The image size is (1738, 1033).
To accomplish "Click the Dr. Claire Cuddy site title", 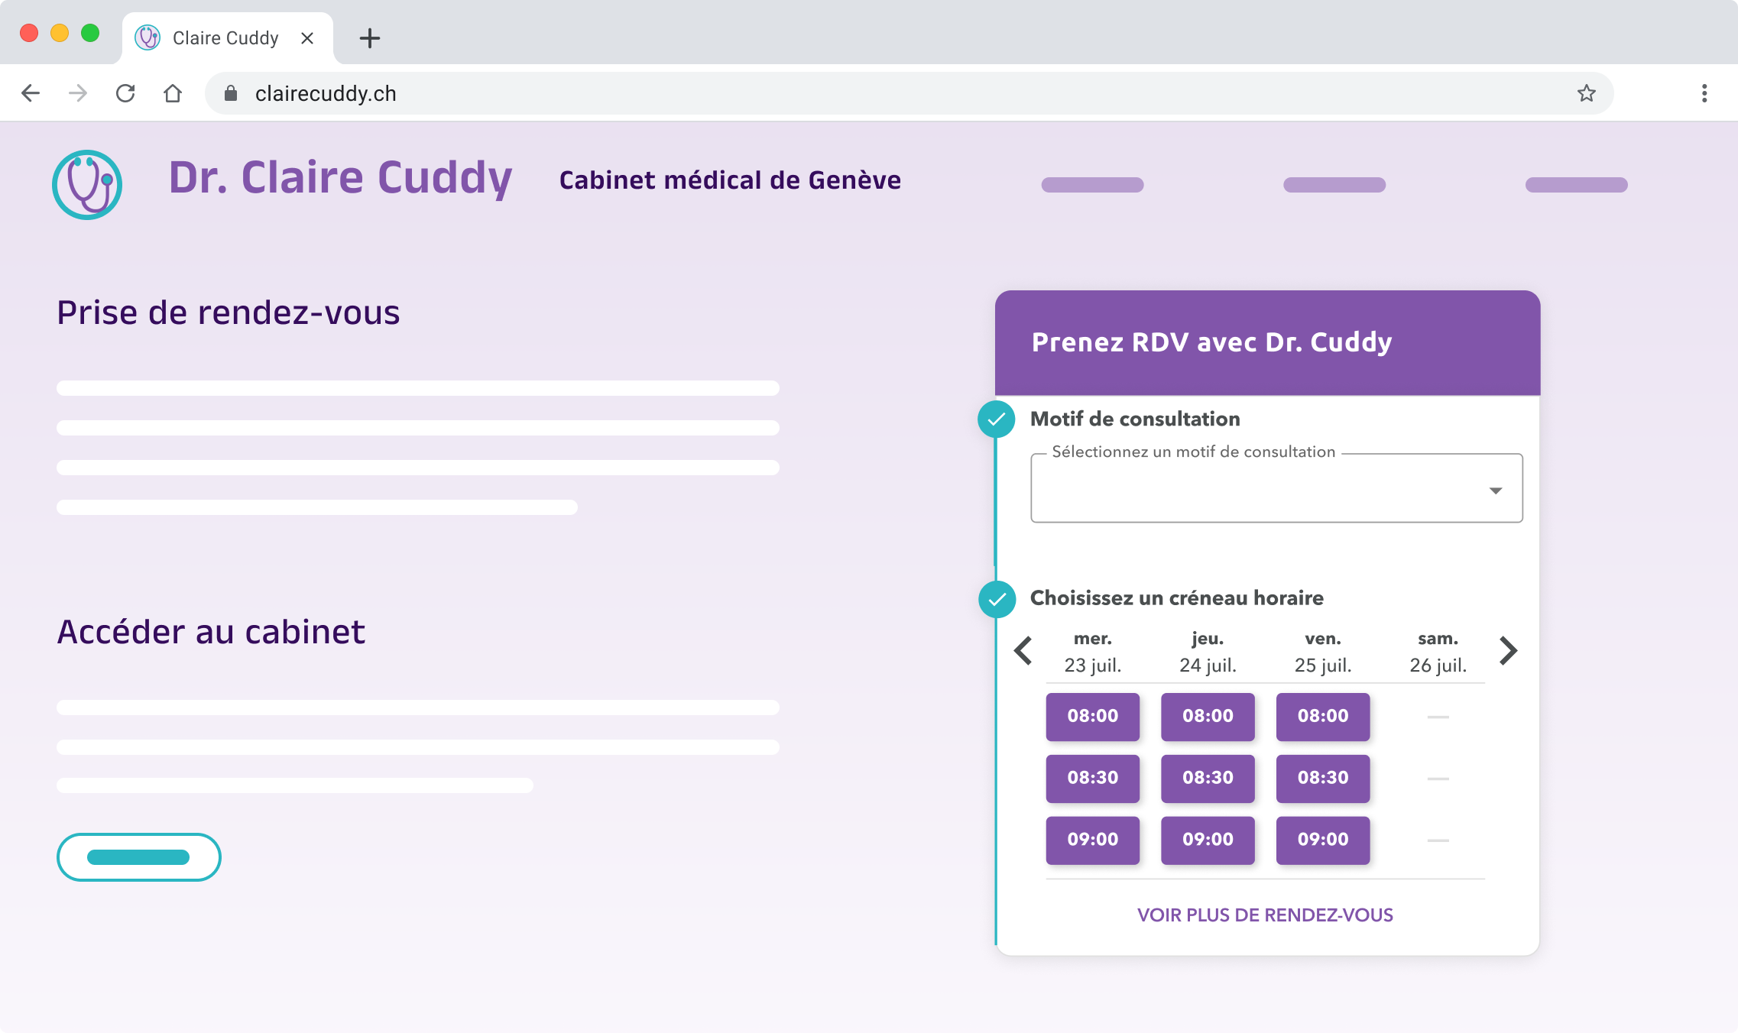I will click(x=340, y=177).
